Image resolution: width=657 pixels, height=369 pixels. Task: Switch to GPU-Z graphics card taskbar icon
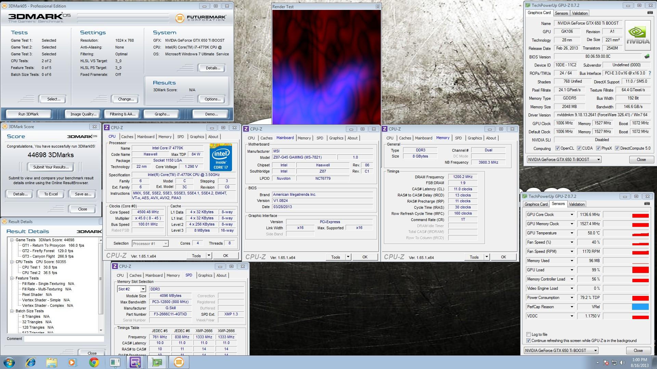coord(157,362)
